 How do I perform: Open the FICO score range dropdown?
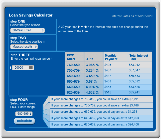tap(24, 114)
